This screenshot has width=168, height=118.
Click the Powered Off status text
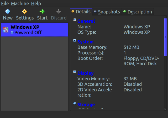click(x=28, y=32)
